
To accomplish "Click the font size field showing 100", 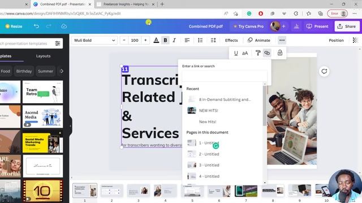I will click(135, 40).
